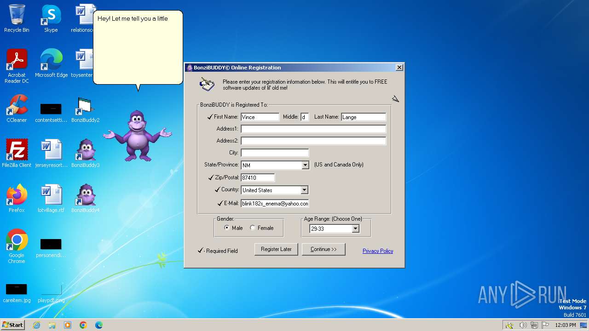This screenshot has width=589, height=331.
Task: Click the E-Mail input field
Action: [x=275, y=203]
